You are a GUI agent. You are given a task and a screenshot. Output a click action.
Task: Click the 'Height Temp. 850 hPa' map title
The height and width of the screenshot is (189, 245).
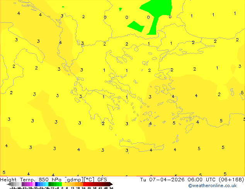pos(31,180)
